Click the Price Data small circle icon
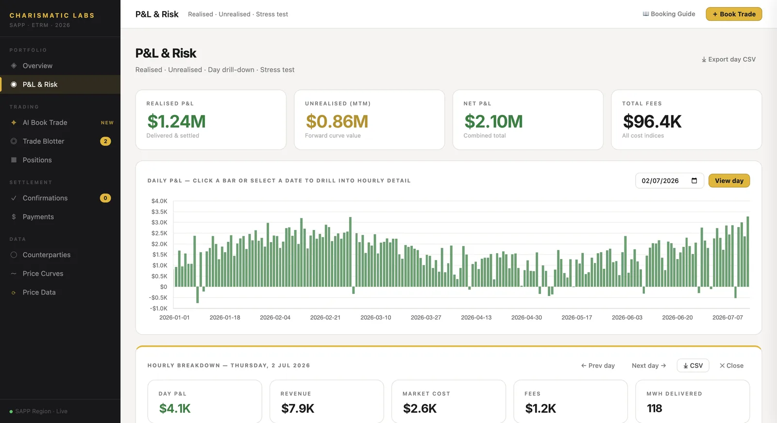Image resolution: width=777 pixels, height=423 pixels. coord(14,293)
